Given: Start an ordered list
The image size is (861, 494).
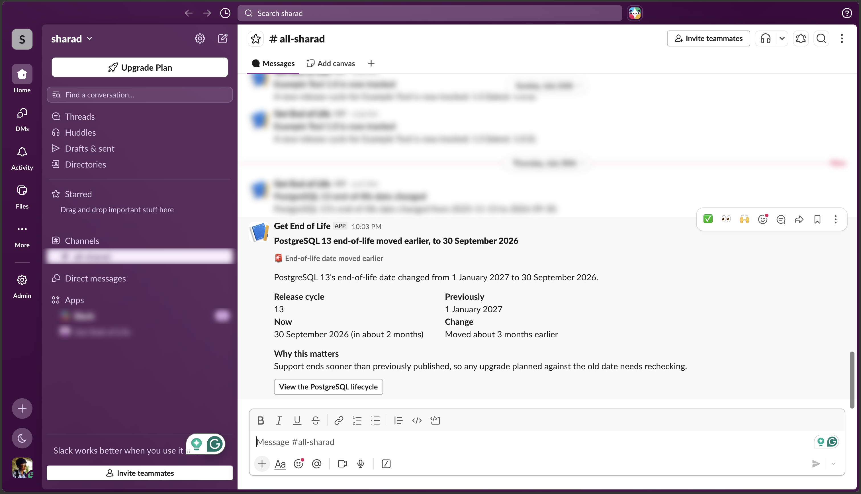Looking at the screenshot, I should (x=357, y=421).
